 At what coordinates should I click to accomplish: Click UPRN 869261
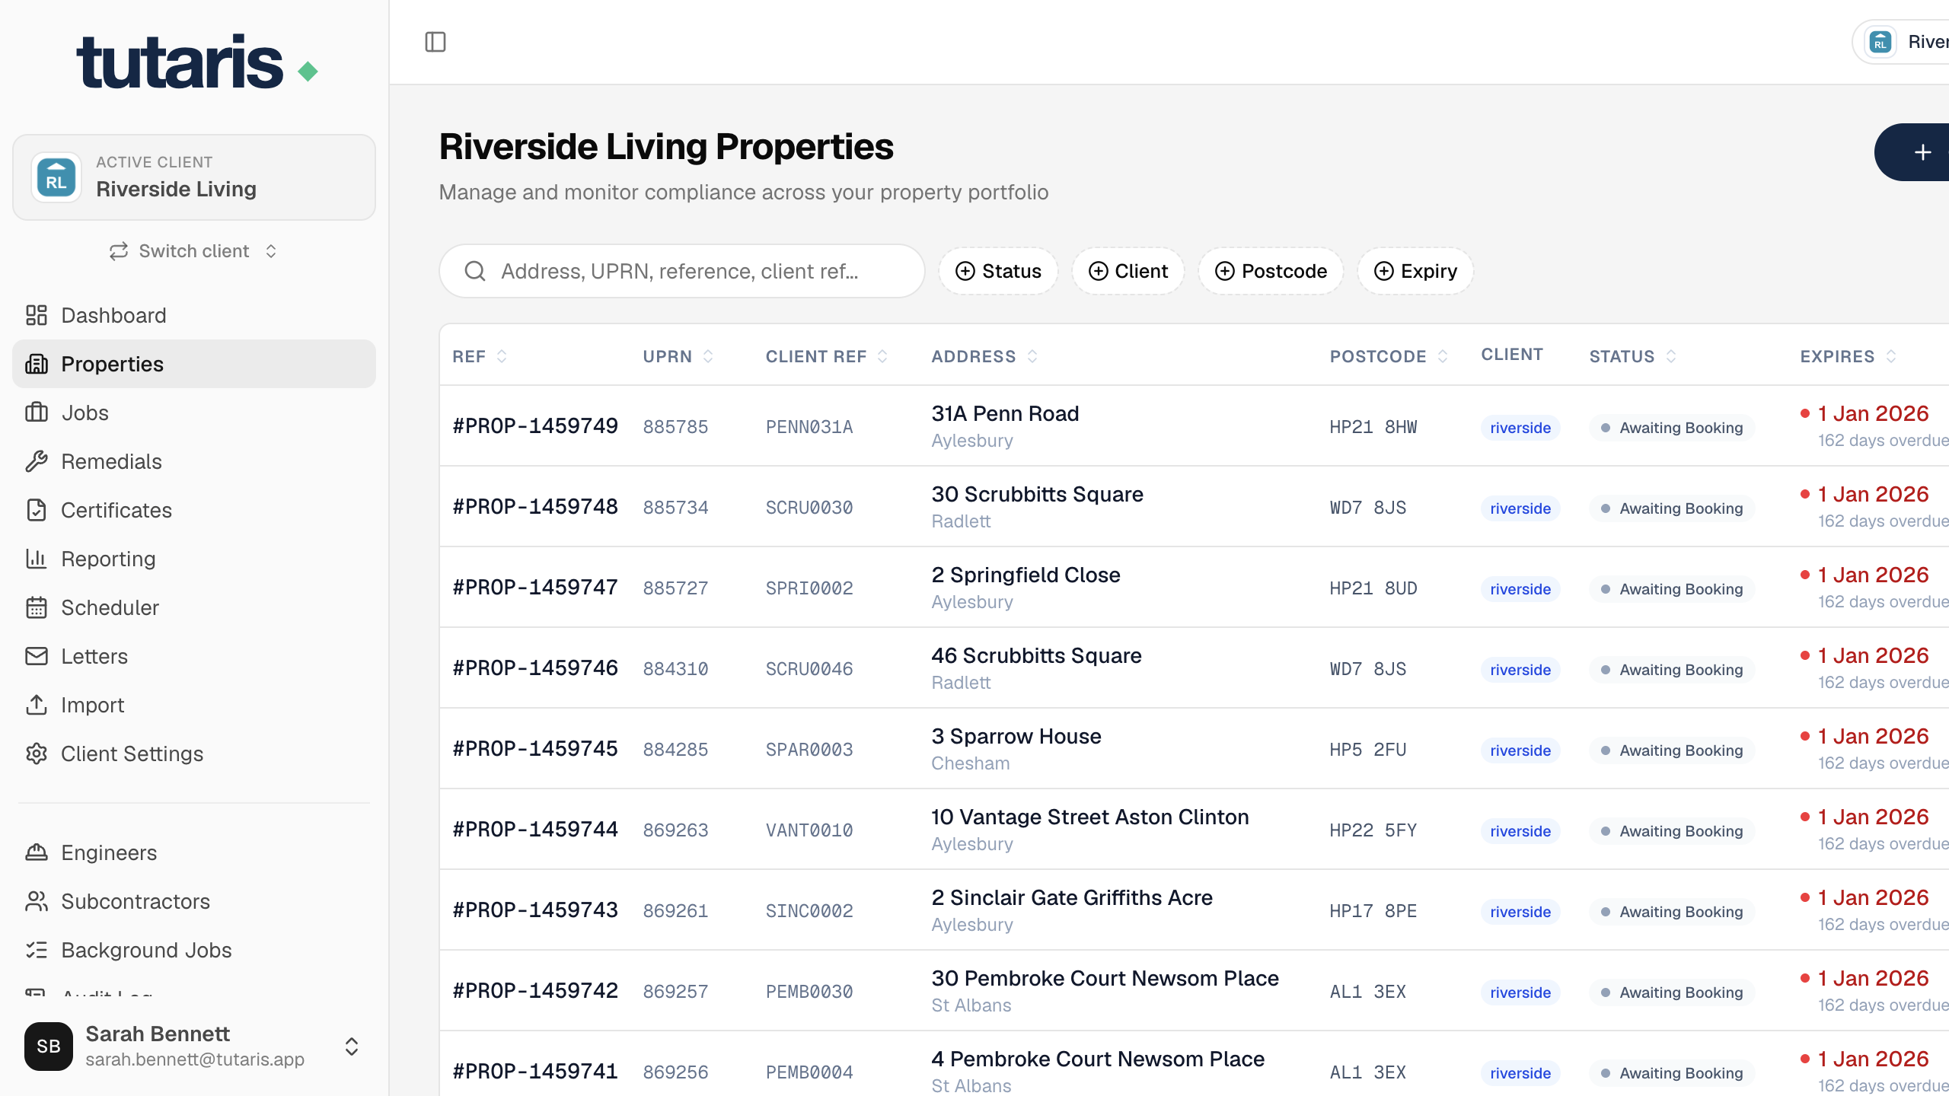tap(675, 911)
